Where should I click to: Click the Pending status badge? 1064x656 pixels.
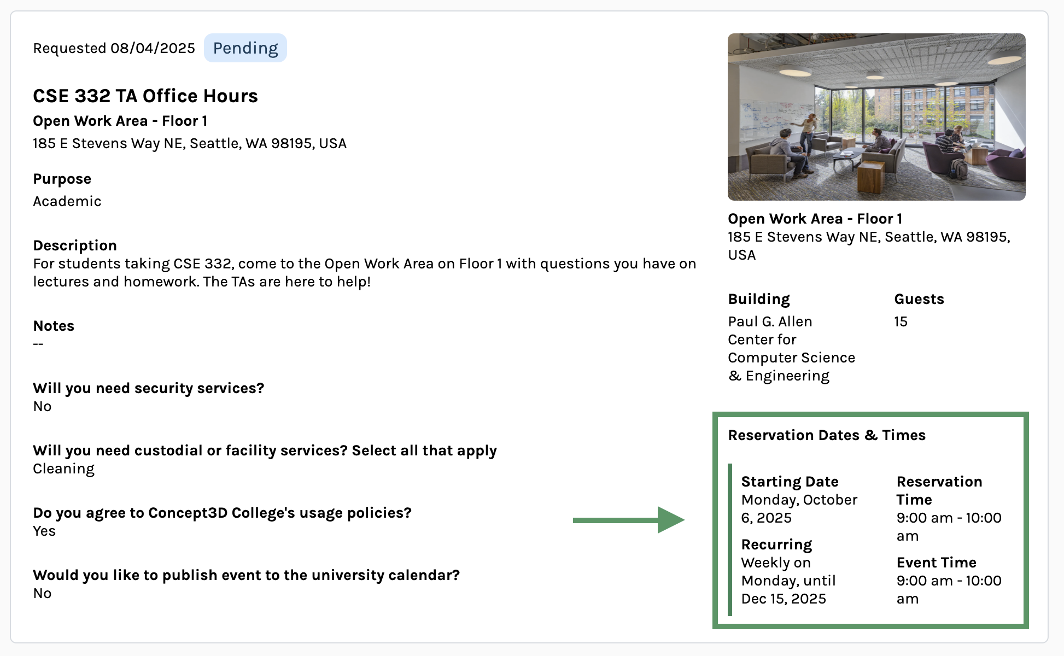[x=245, y=48]
